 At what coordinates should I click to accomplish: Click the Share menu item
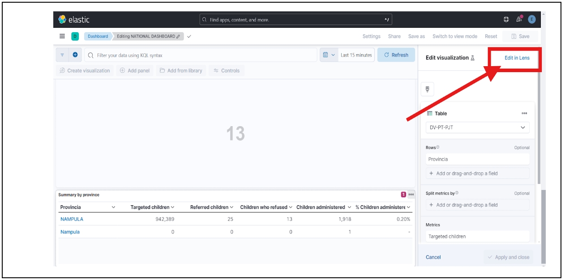(x=394, y=36)
